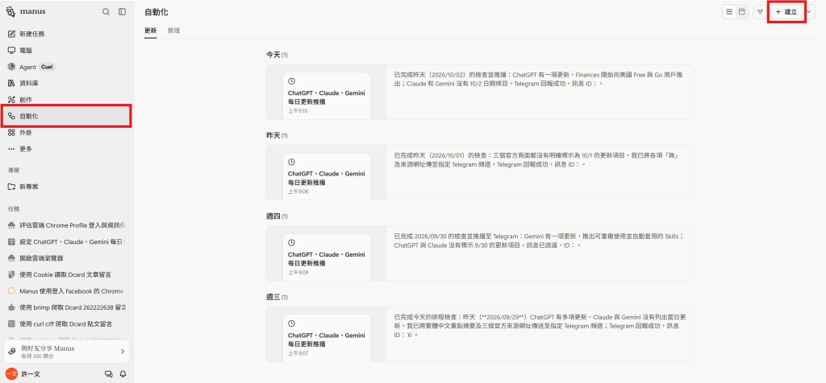Click clock icon on 上午9:06 card
The height and width of the screenshot is (383, 826).
[x=292, y=163]
